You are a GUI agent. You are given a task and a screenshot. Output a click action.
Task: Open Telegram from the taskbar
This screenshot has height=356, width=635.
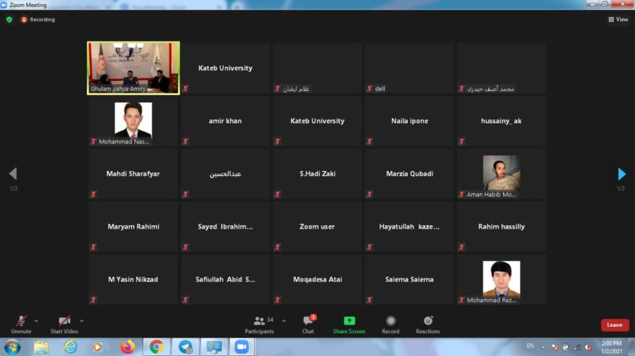(x=185, y=347)
